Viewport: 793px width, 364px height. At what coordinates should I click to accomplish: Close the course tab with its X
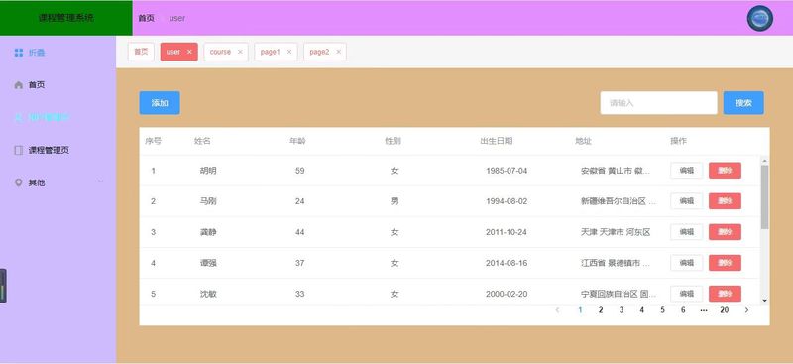click(240, 52)
